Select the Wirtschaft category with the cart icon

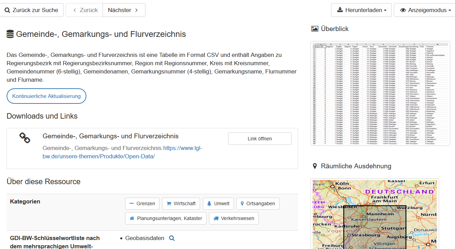pyautogui.click(x=181, y=203)
